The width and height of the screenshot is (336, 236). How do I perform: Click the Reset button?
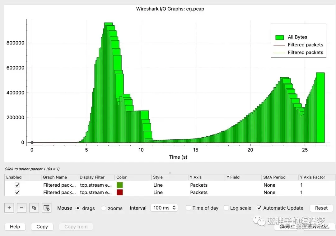(x=321, y=208)
